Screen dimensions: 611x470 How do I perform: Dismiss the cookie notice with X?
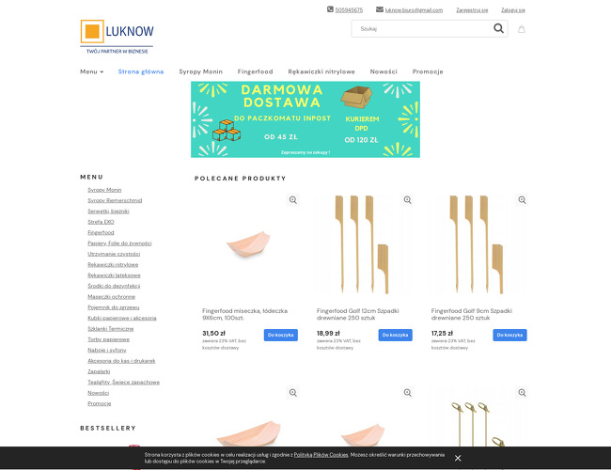458,458
